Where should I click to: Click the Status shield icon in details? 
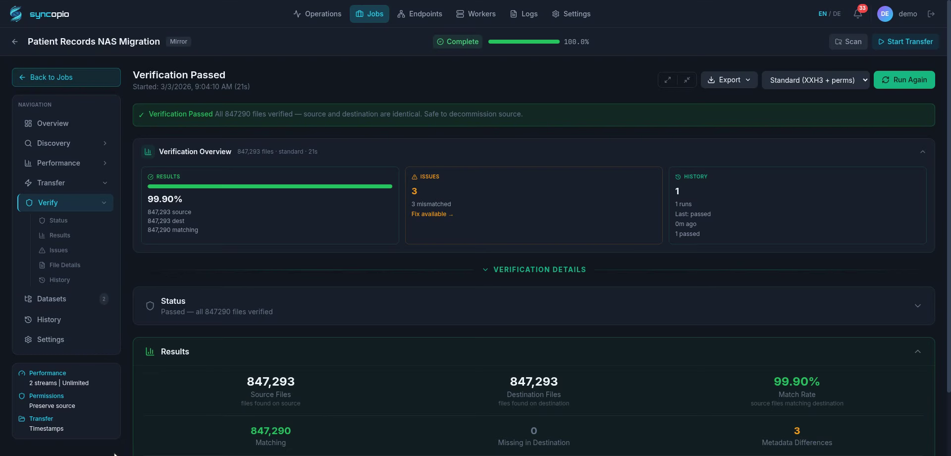(150, 306)
